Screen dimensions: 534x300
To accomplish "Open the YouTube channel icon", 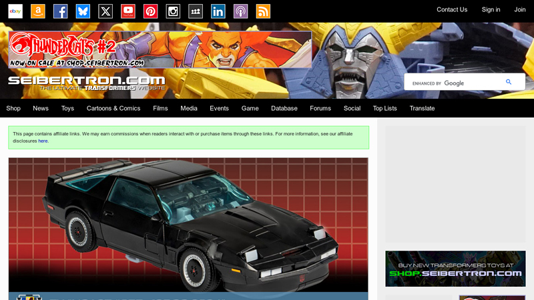I will coord(128,11).
